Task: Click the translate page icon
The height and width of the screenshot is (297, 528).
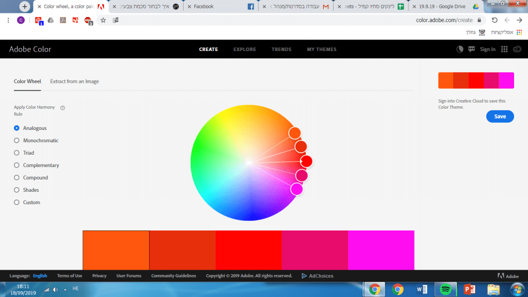Action: coord(115,20)
